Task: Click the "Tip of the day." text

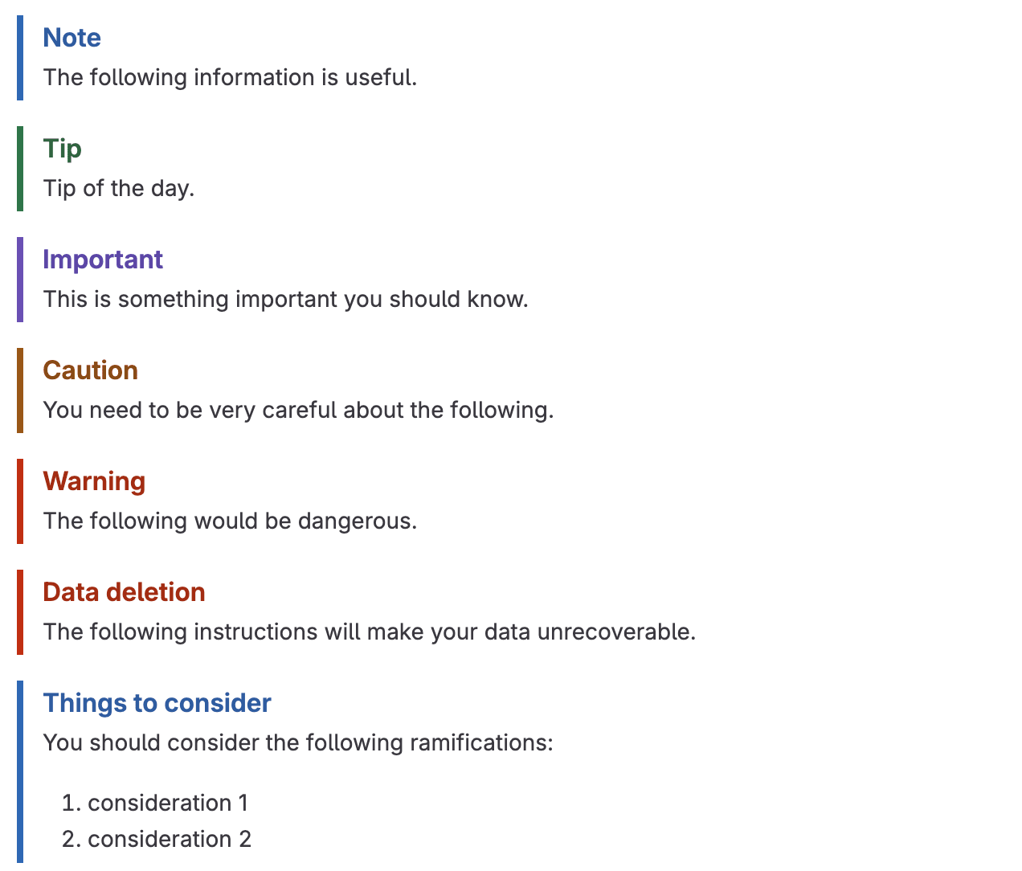Action: (119, 189)
